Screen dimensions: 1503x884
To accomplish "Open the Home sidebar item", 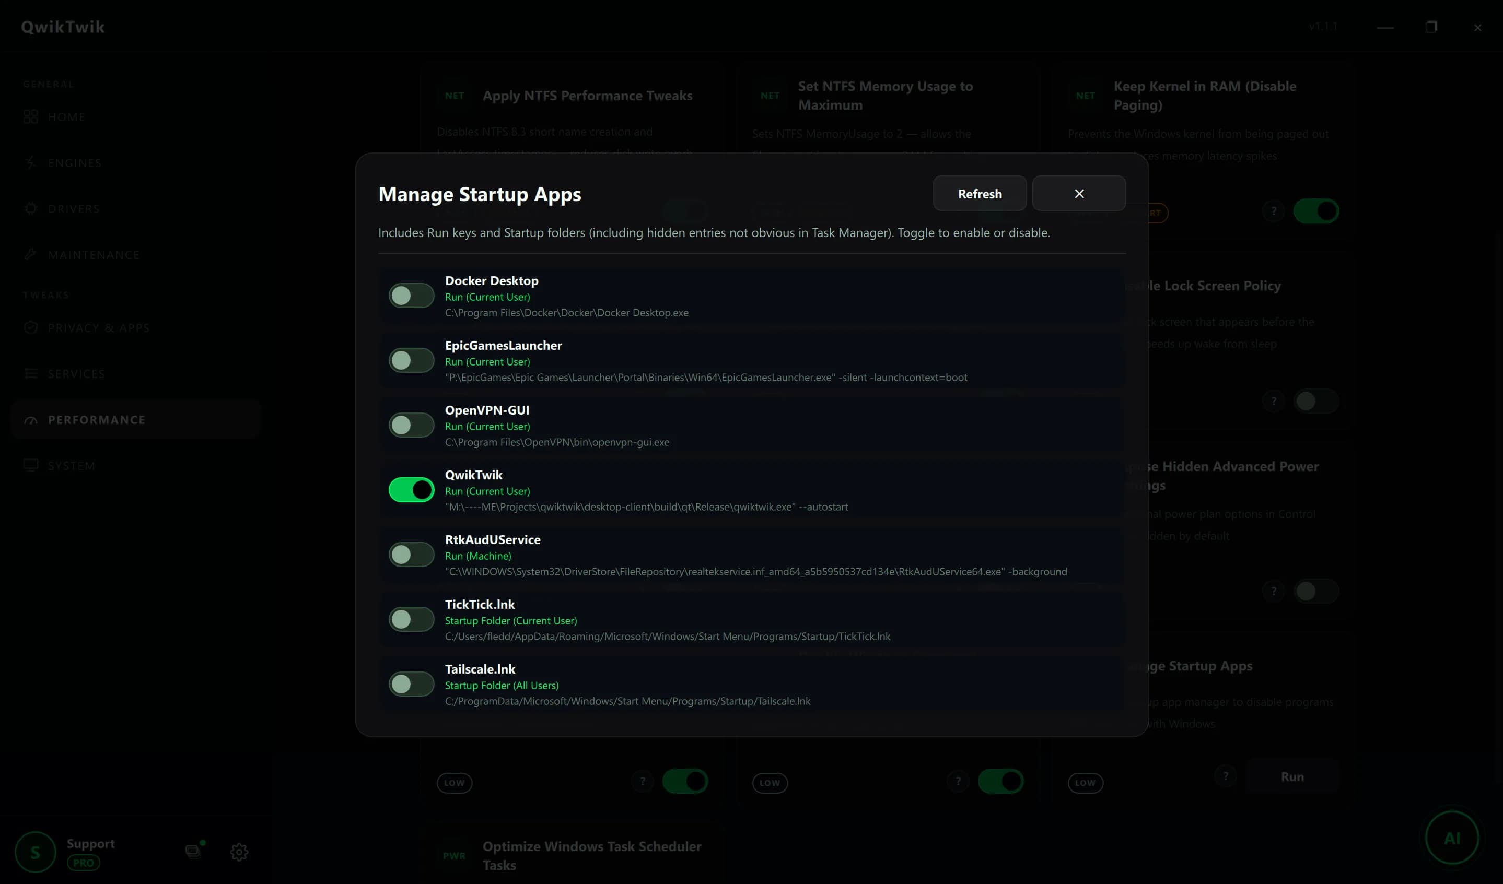I will pyautogui.click(x=135, y=117).
